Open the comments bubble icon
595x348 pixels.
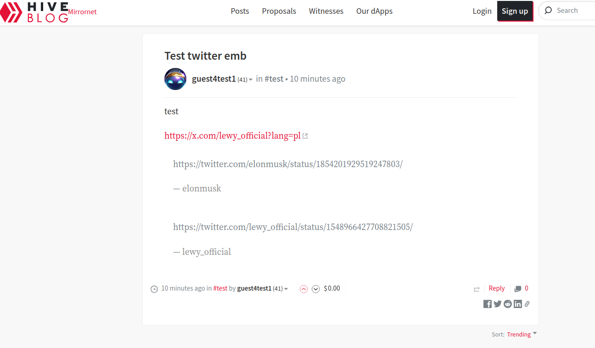pos(518,289)
